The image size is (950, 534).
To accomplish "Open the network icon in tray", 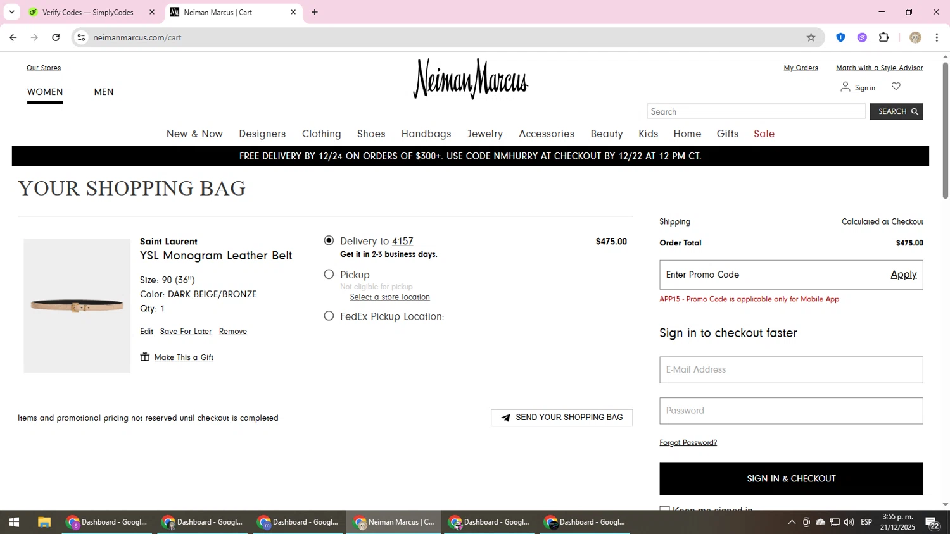I will [x=835, y=522].
